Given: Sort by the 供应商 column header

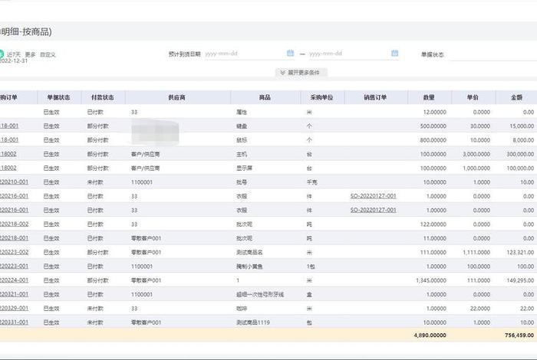Looking at the screenshot, I should tap(177, 97).
